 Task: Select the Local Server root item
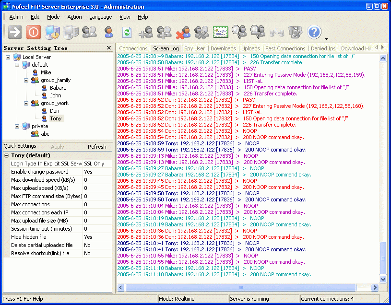point(36,57)
